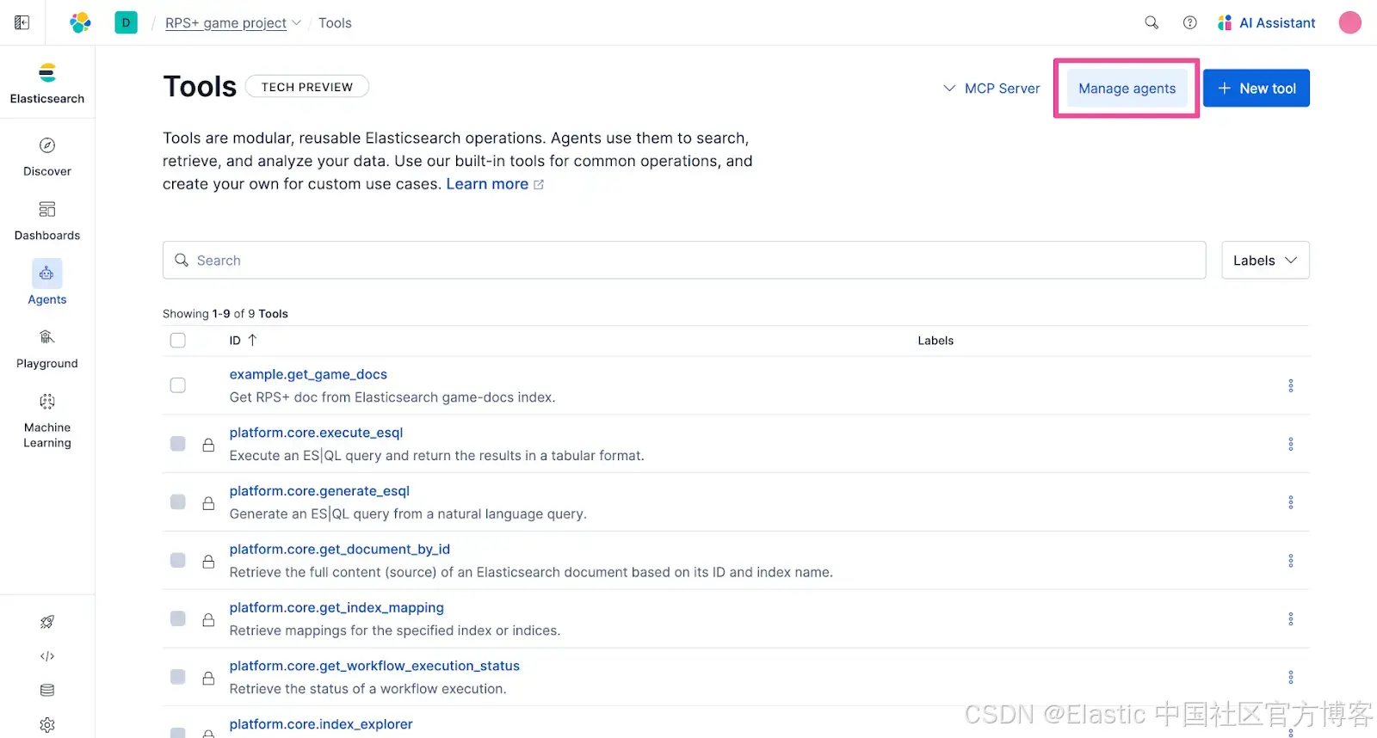1377x738 pixels.
Task: Create a New tool
Action: (x=1257, y=89)
